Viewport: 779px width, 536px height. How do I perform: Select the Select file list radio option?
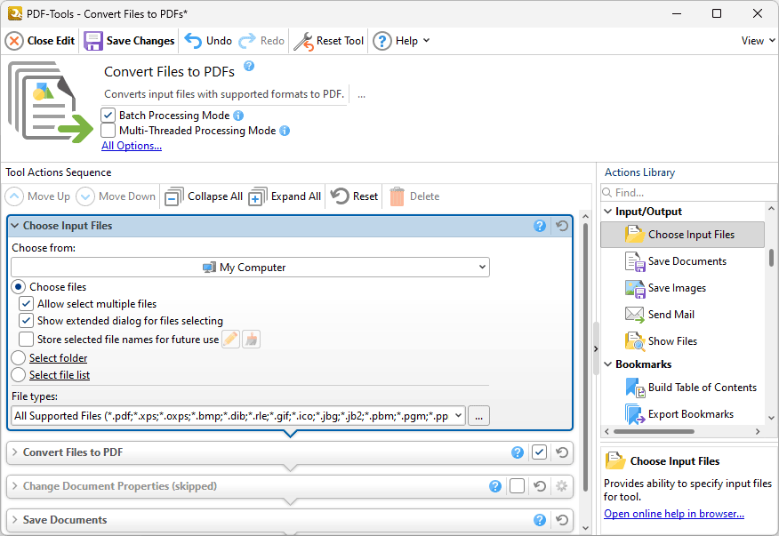pos(19,375)
